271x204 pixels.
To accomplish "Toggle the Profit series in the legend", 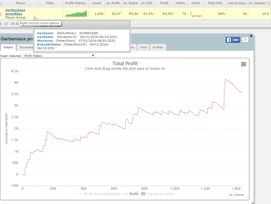I will tap(131, 194).
